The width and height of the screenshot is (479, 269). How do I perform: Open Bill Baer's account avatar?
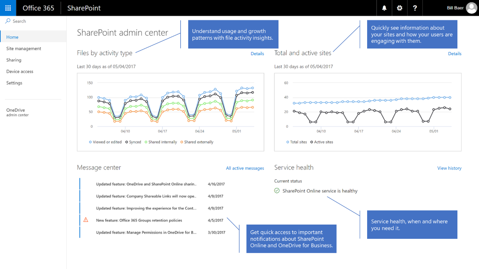[471, 8]
